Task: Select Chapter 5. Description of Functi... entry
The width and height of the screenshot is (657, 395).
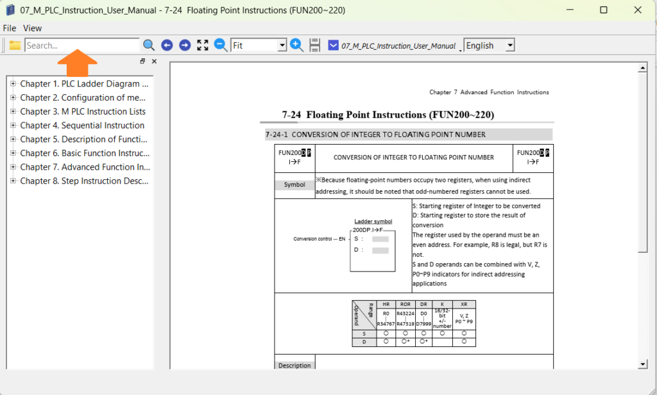Action: click(84, 139)
